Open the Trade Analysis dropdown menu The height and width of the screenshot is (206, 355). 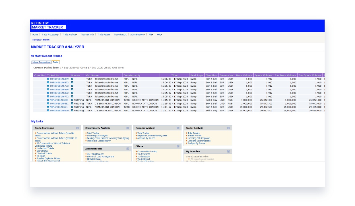[70, 35]
